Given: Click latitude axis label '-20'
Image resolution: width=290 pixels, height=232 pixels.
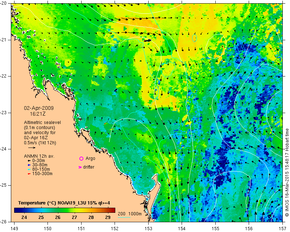Looking at the screenshot, I should coord(4,3).
